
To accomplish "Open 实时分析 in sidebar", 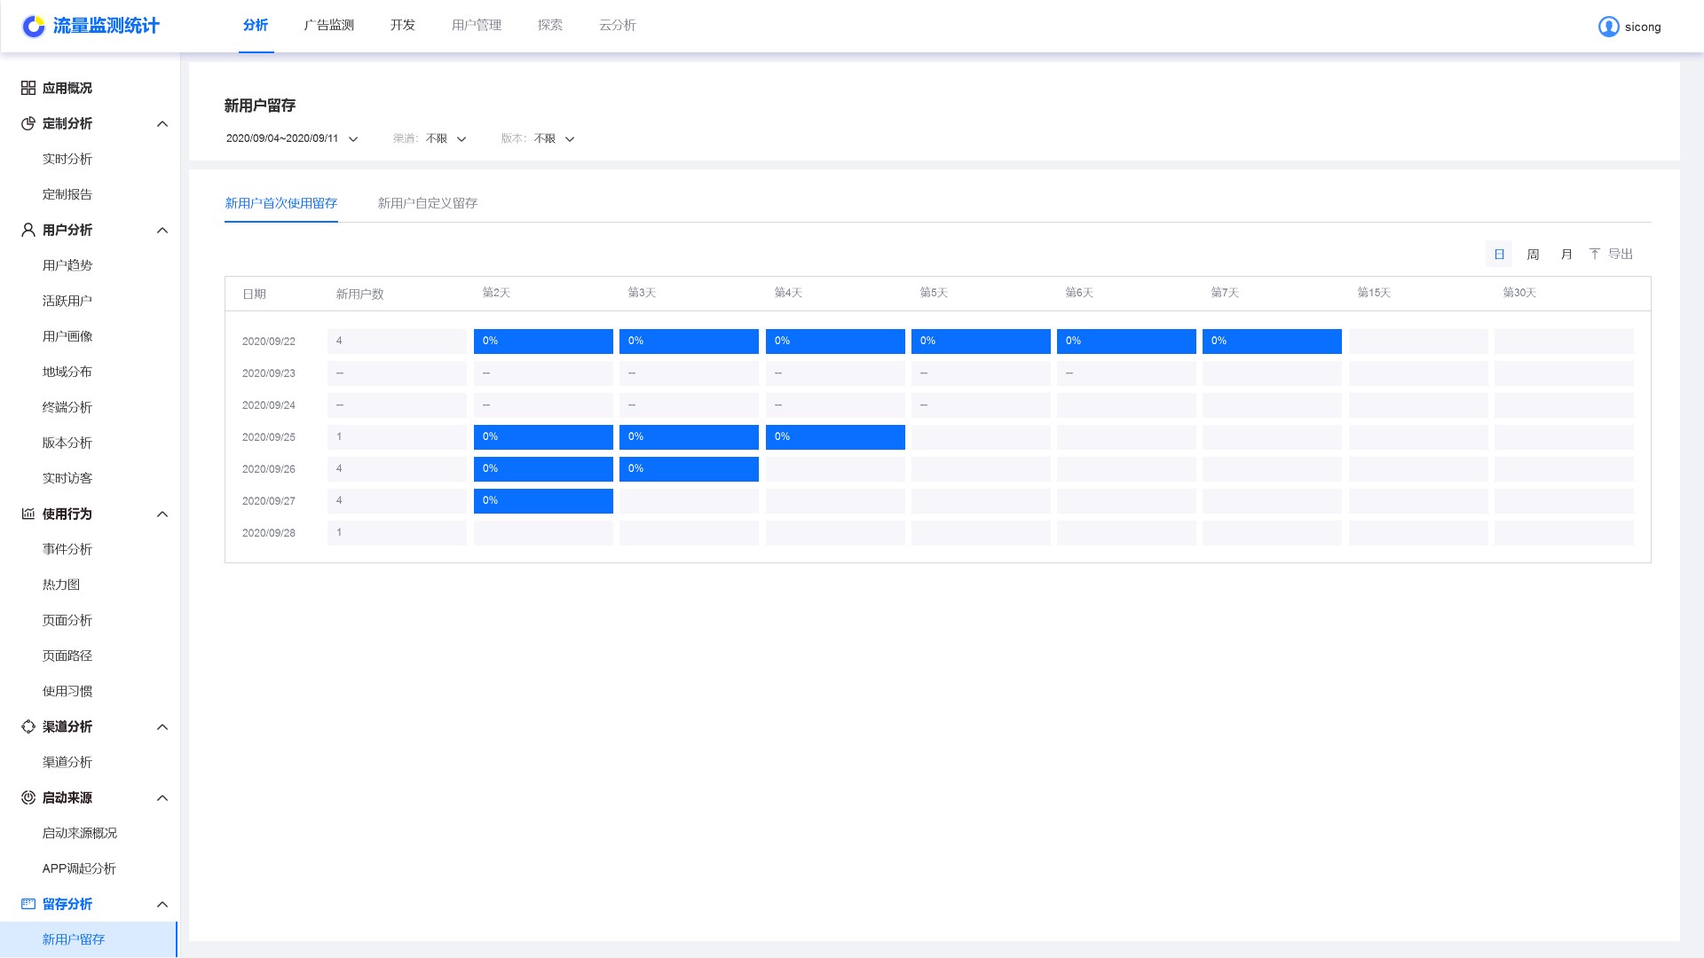I will click(x=67, y=159).
